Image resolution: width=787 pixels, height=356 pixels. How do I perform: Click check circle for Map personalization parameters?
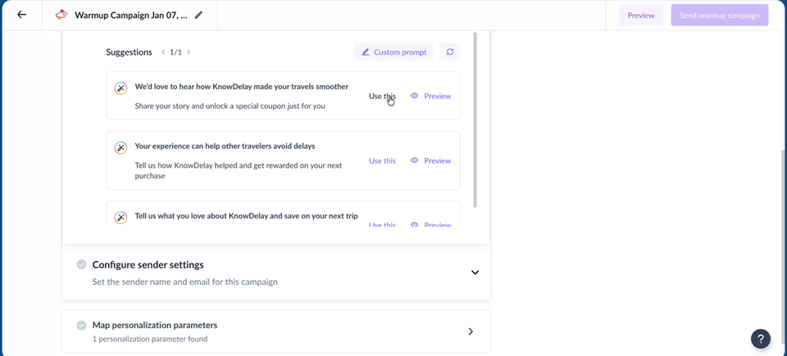[81, 326]
